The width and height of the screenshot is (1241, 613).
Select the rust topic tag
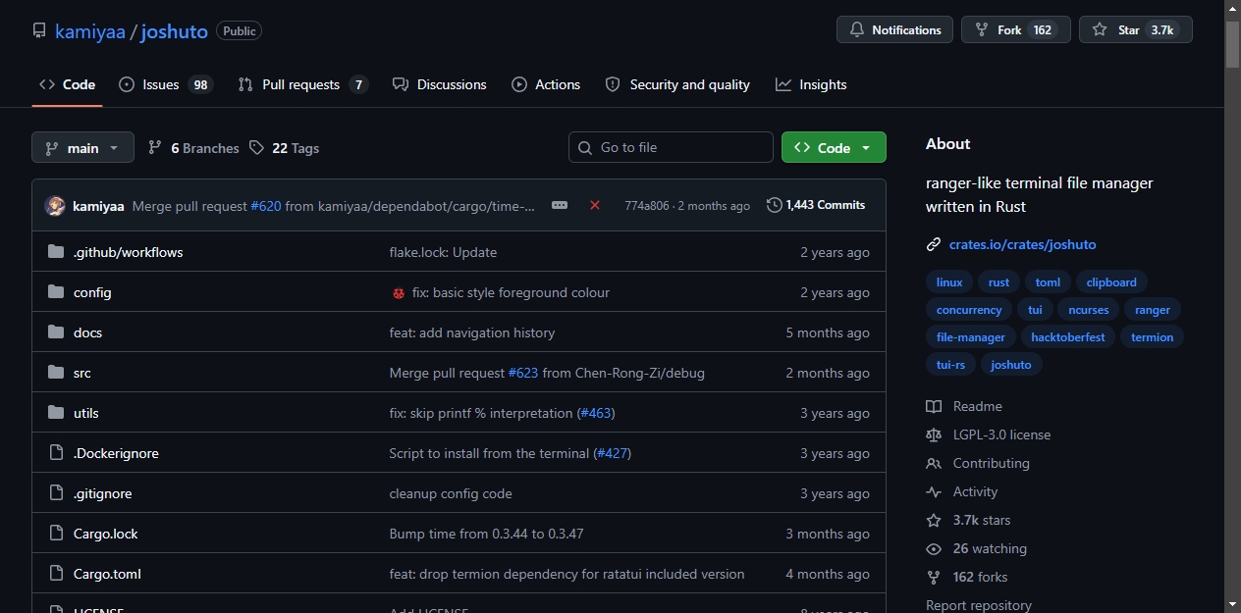998,282
